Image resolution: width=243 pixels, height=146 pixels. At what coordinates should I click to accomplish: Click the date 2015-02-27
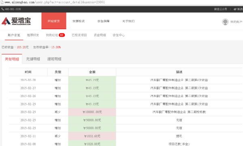click(x=28, y=88)
